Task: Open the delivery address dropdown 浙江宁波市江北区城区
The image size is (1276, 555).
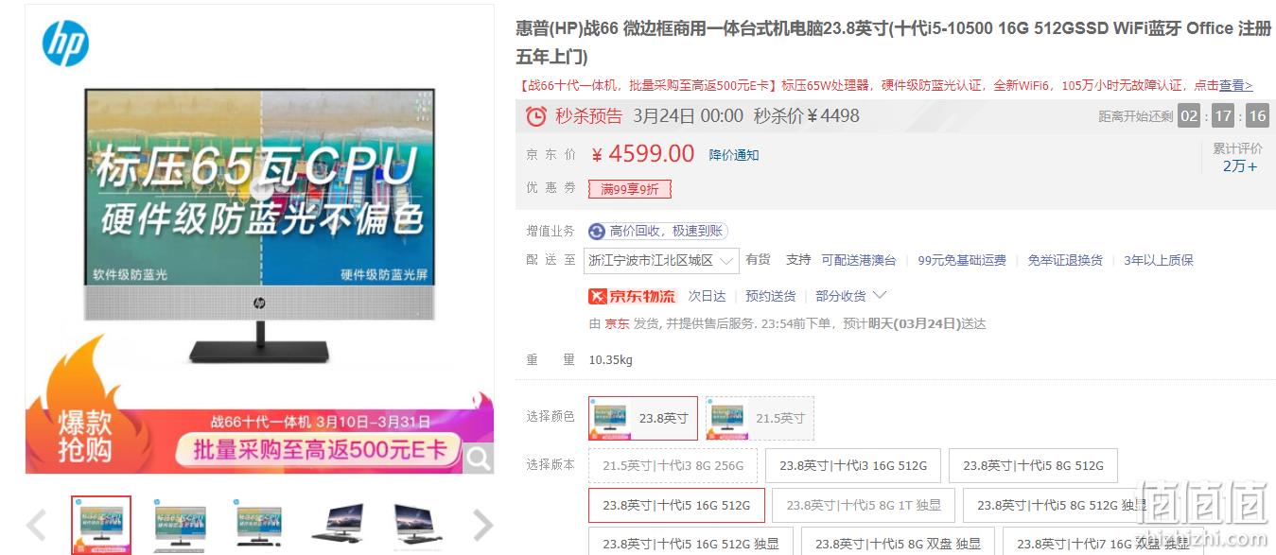Action: click(x=661, y=260)
